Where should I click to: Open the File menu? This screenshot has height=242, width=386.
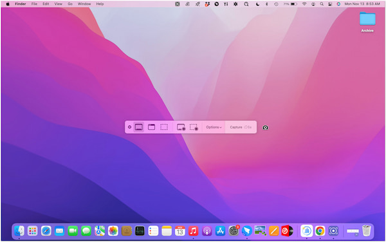pyautogui.click(x=34, y=4)
